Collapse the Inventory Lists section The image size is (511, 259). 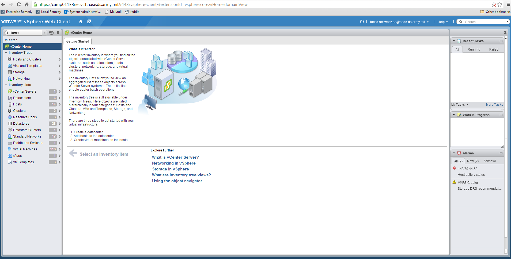(x=6, y=85)
